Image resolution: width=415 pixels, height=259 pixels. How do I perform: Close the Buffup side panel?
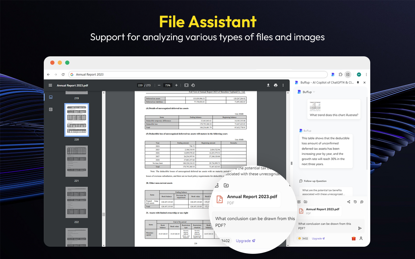pyautogui.click(x=364, y=83)
